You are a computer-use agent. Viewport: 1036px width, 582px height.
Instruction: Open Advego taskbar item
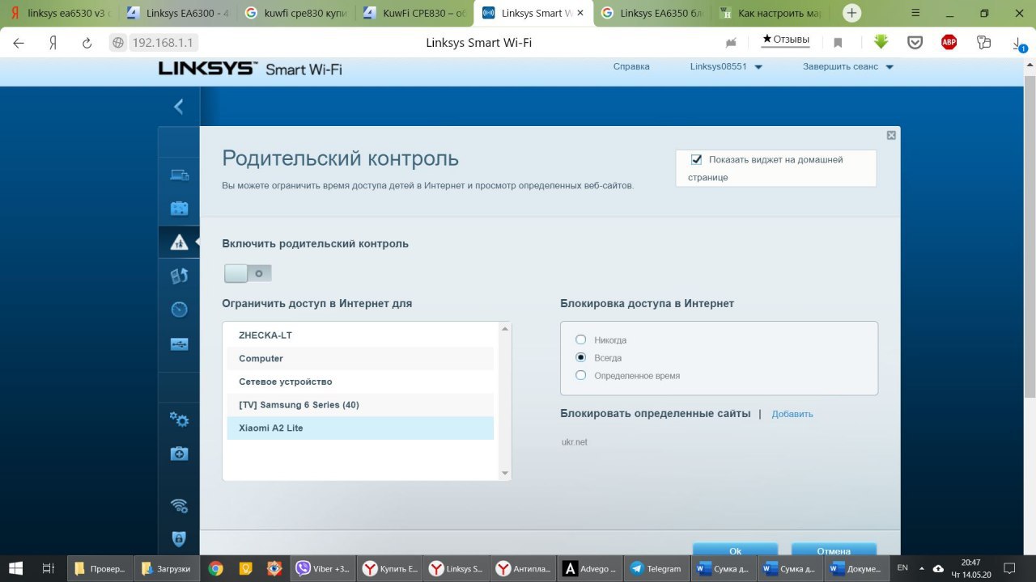point(589,568)
